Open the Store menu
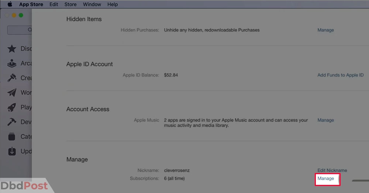369x193 pixels. click(x=70, y=4)
